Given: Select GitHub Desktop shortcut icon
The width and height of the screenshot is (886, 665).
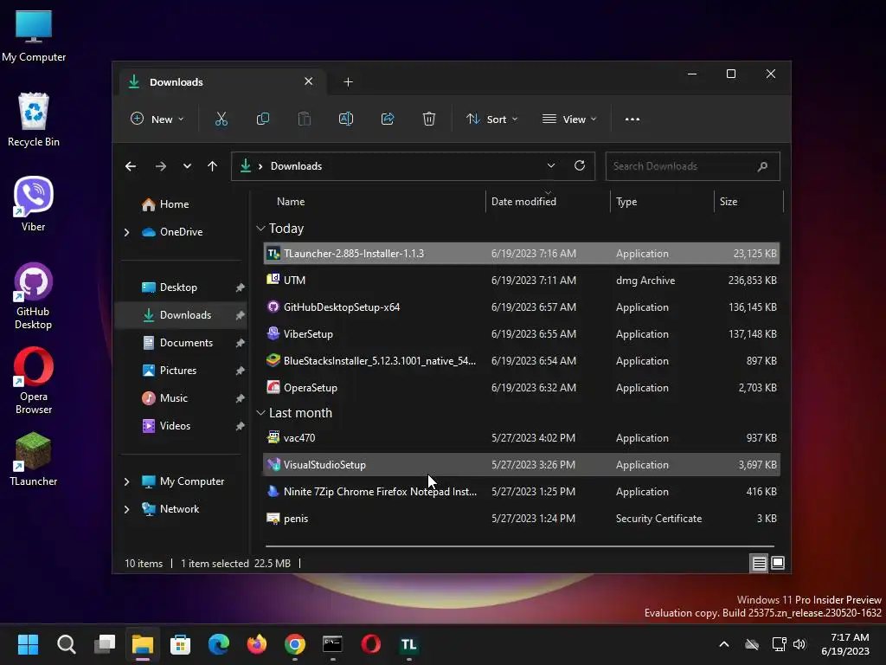Looking at the screenshot, I should (34, 296).
